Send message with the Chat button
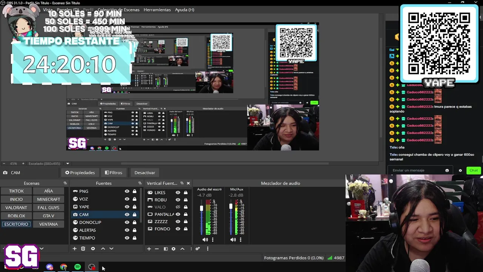The height and width of the screenshot is (272, 483). coord(474,170)
